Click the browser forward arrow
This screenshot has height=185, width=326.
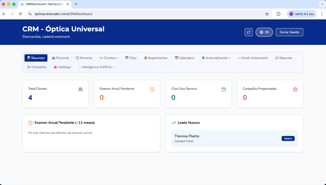(12, 14)
